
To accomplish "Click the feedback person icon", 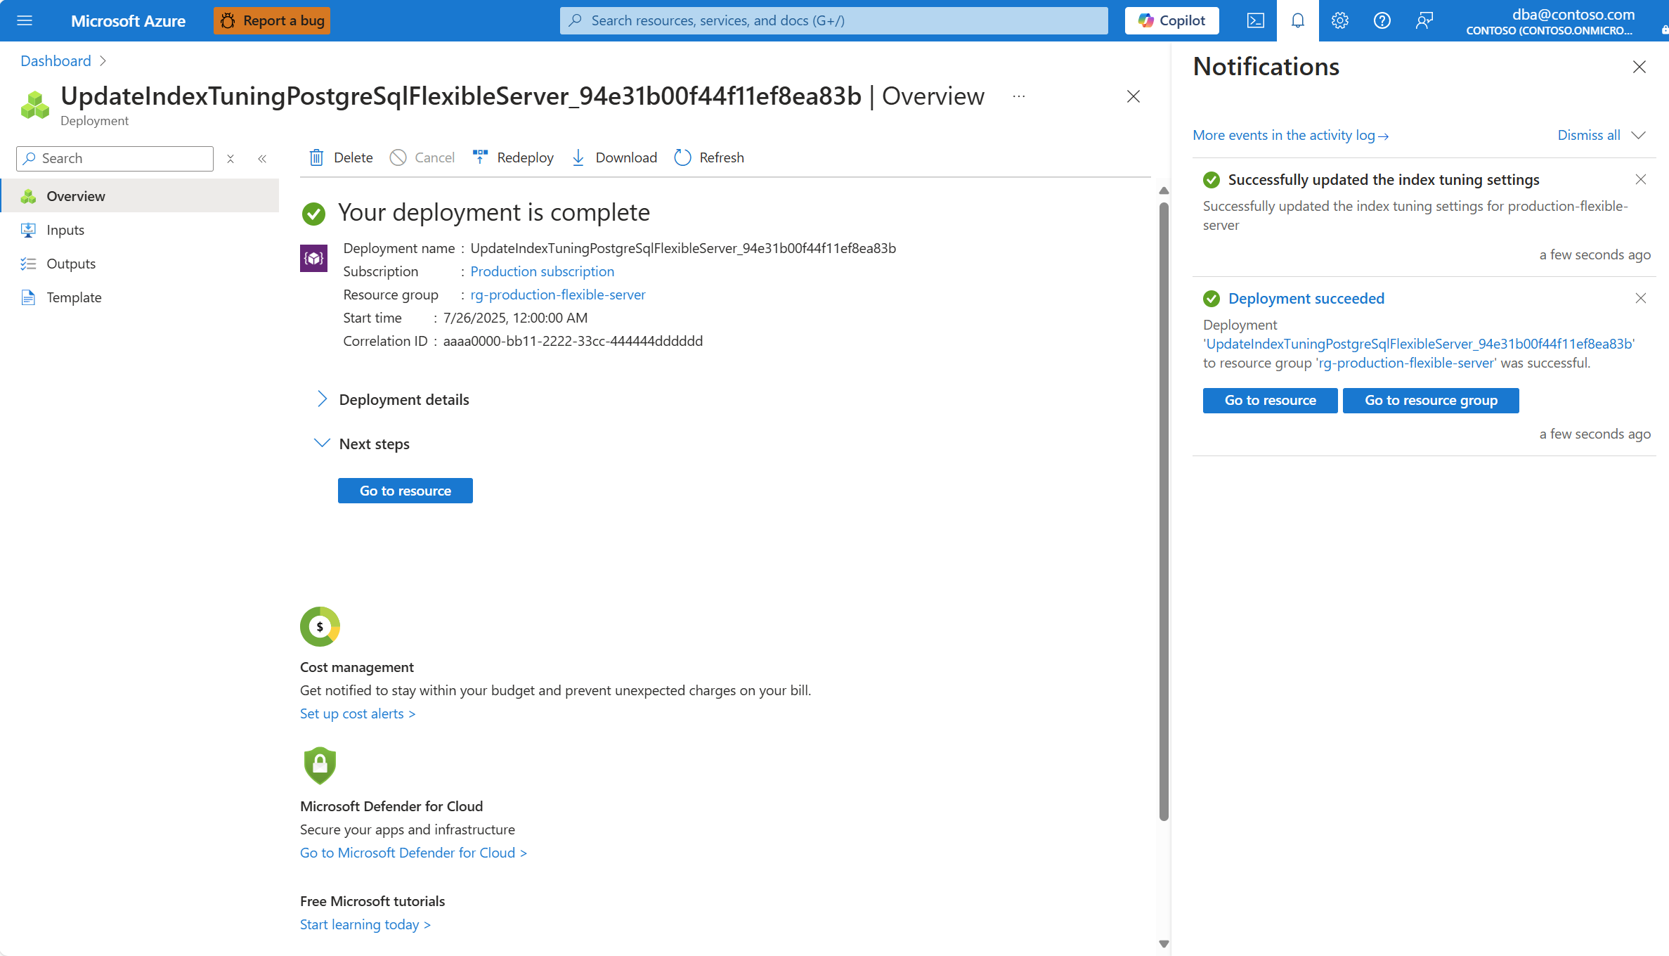I will (x=1424, y=20).
